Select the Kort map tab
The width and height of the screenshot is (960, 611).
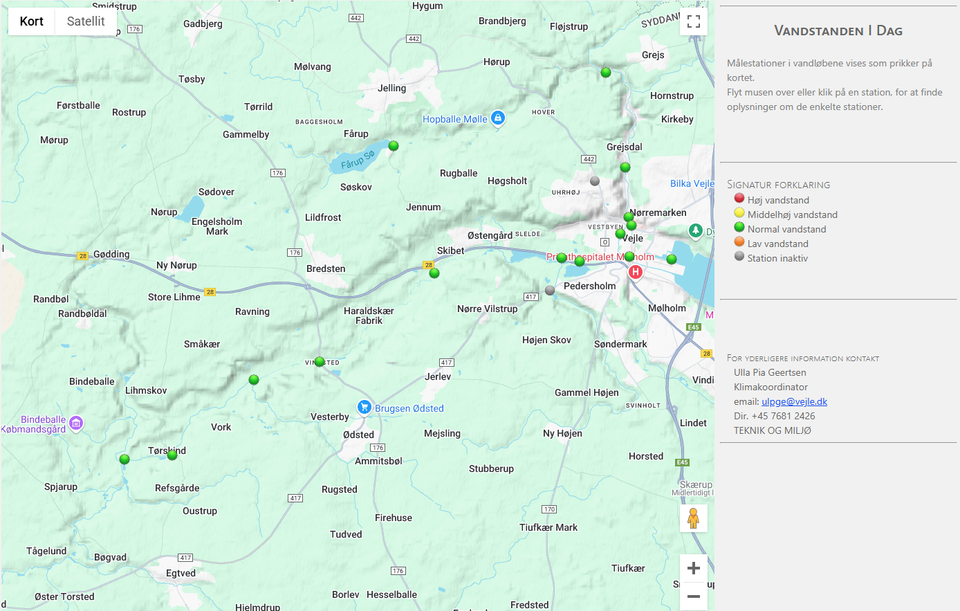[x=31, y=21]
